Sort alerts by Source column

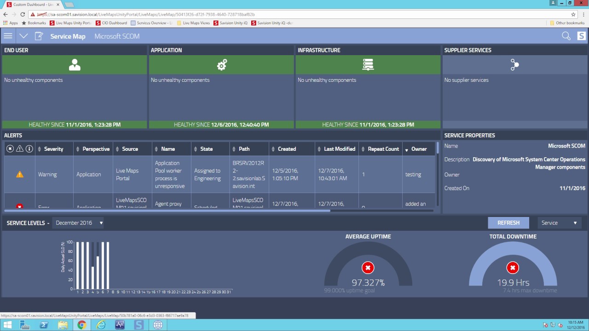pyautogui.click(x=133, y=149)
